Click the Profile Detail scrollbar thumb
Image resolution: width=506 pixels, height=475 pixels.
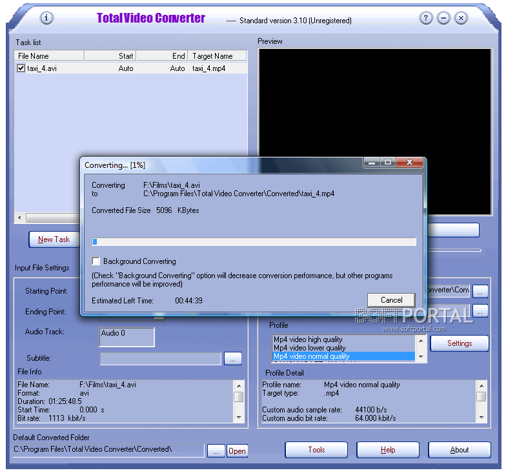coord(481,396)
